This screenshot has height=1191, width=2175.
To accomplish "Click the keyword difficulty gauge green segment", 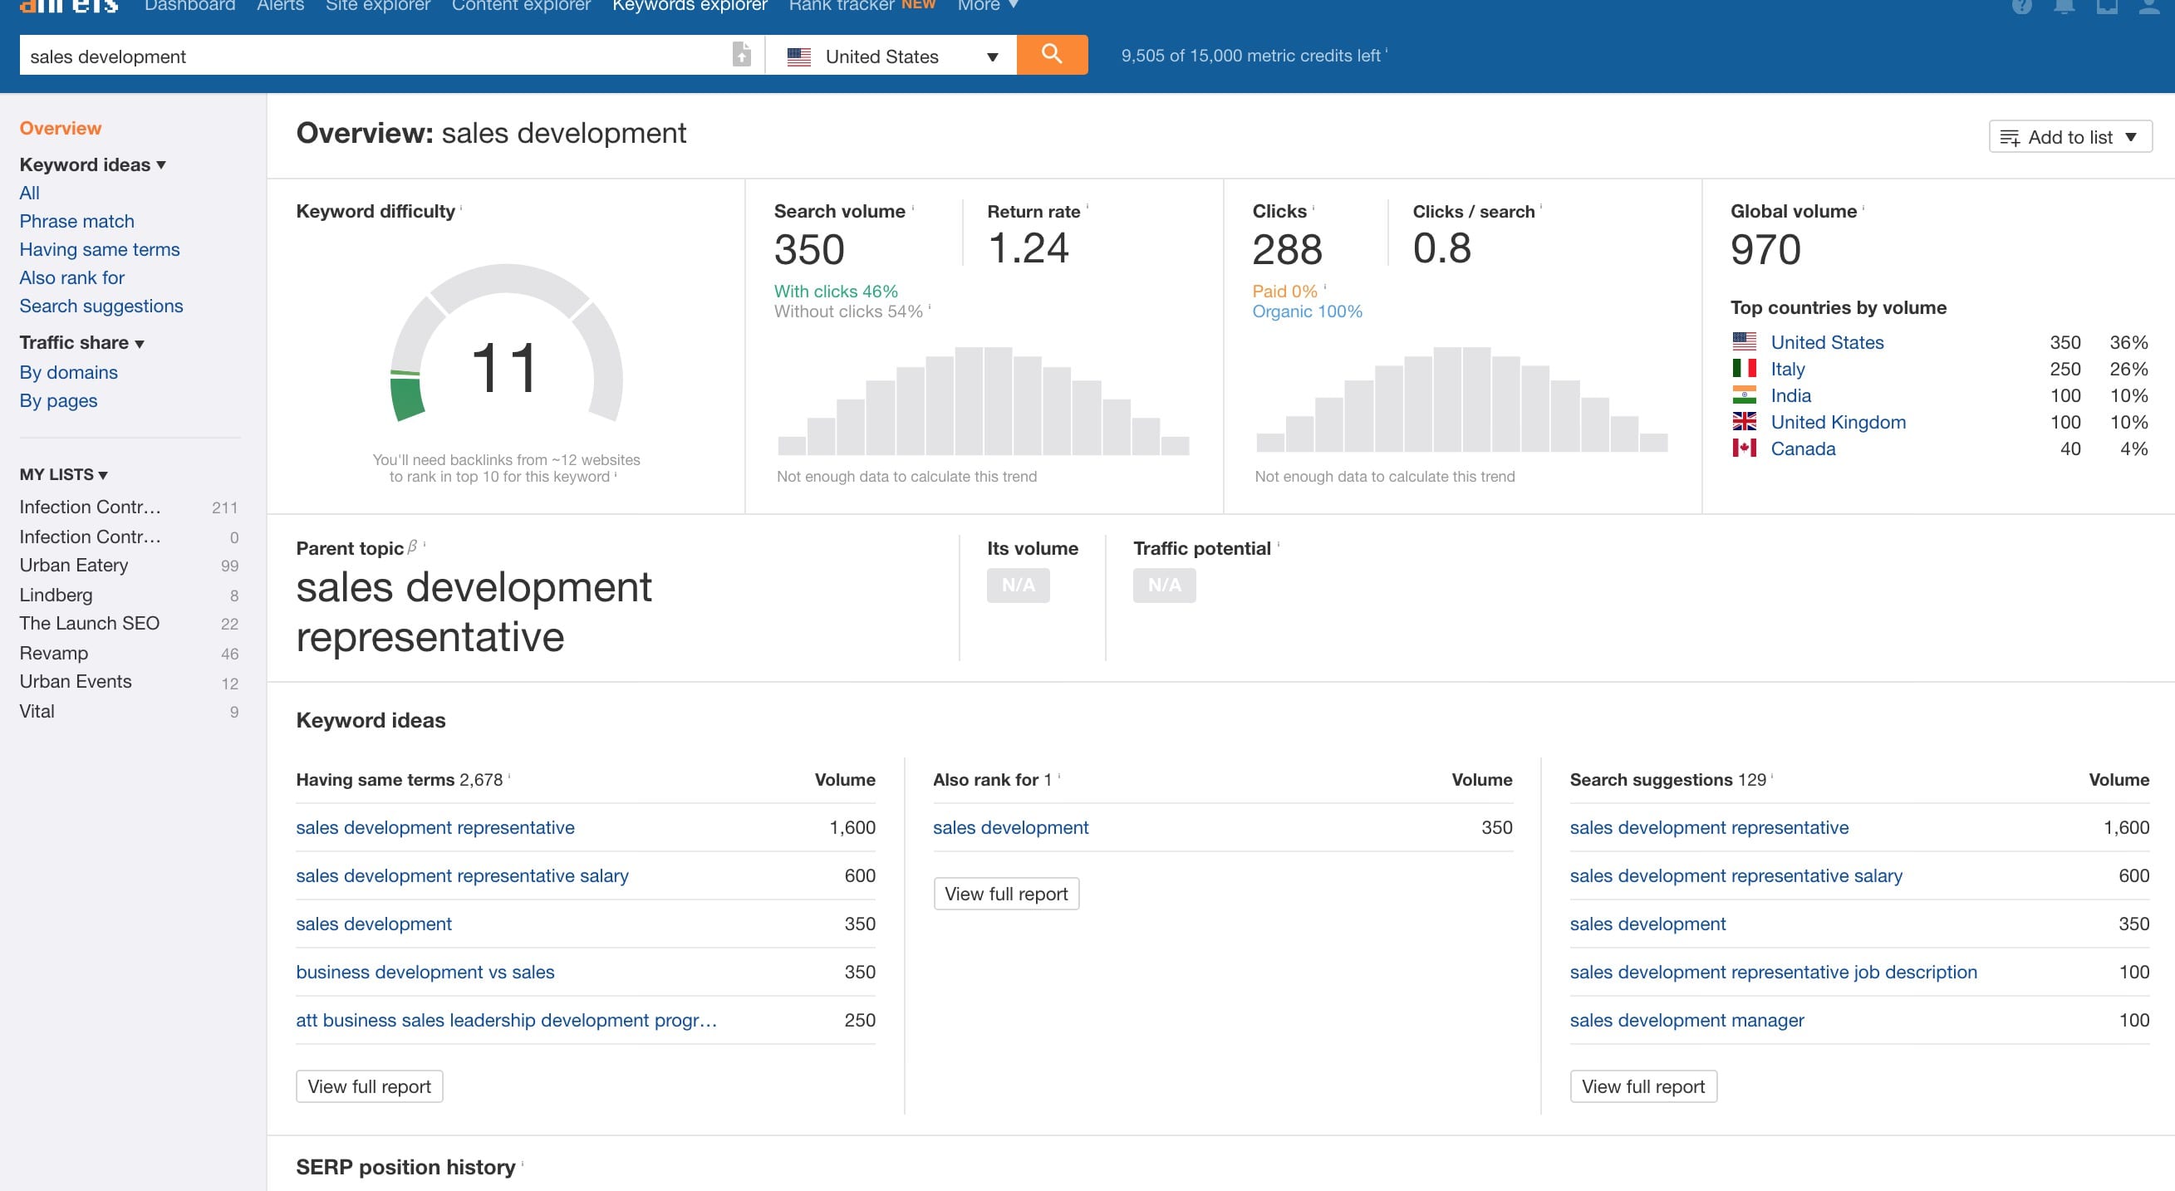I will 407,399.
